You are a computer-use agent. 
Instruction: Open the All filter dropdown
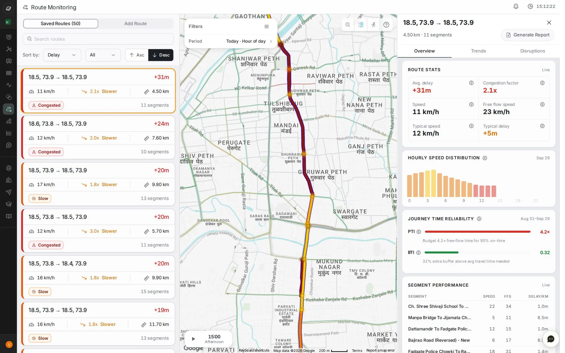click(x=103, y=55)
